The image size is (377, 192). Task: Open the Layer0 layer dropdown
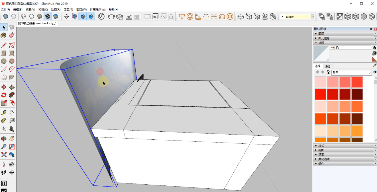tap(313, 17)
